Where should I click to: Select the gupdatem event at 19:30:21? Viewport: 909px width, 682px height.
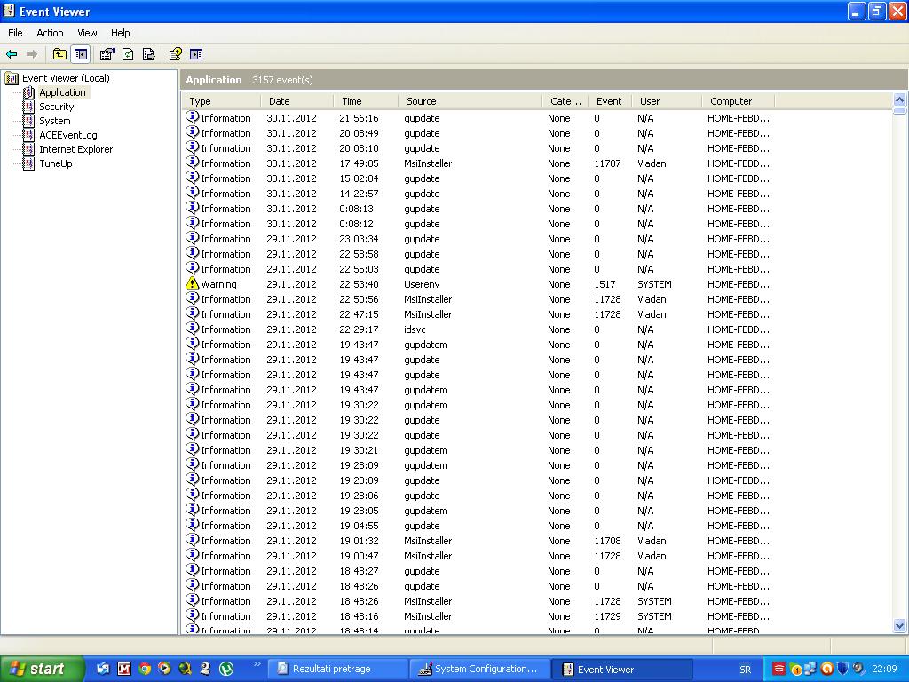pos(478,450)
